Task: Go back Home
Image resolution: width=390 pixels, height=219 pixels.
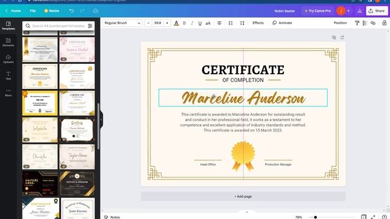Action: (x=13, y=11)
